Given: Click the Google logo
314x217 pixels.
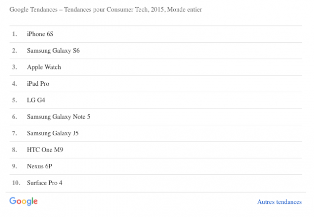Looking at the screenshot, I should 23,201.
